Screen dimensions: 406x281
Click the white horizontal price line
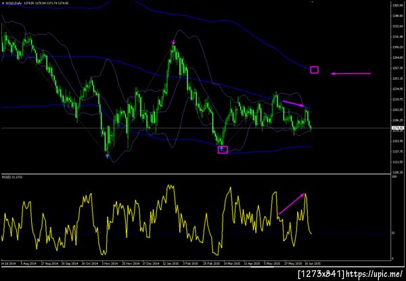[x=196, y=128]
